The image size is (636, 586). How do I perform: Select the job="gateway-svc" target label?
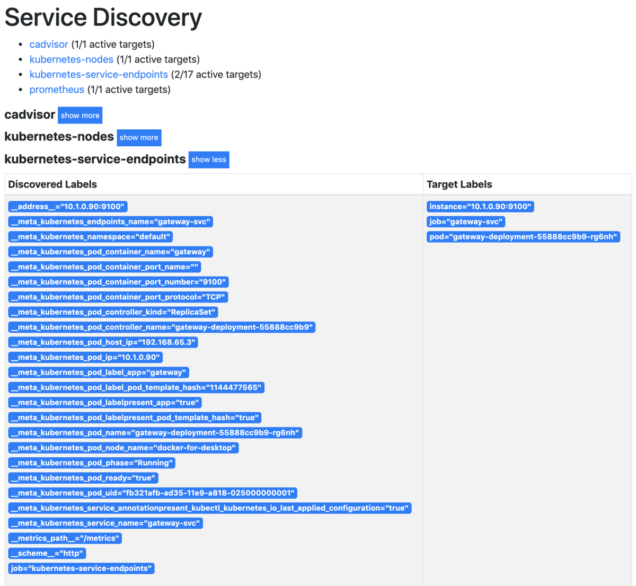[x=466, y=221]
